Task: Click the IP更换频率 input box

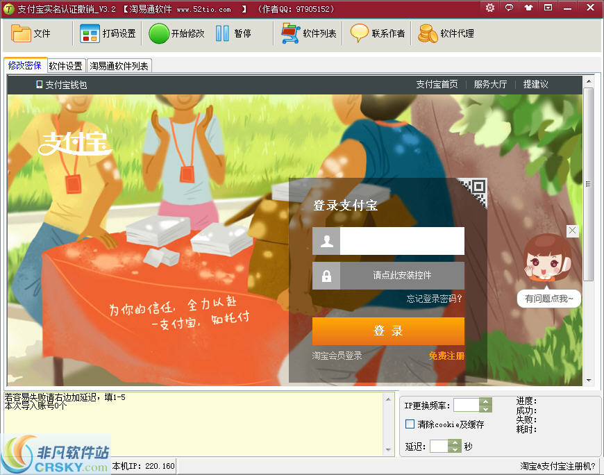Action: pyautogui.click(x=467, y=406)
